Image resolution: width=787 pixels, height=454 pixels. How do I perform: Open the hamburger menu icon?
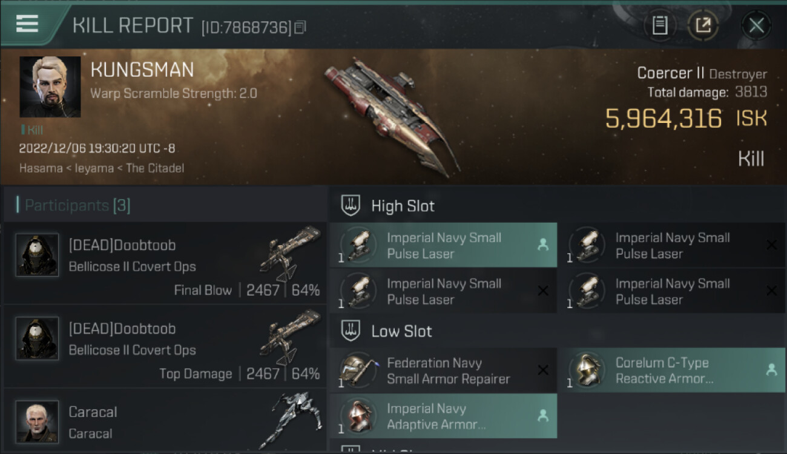click(x=27, y=24)
